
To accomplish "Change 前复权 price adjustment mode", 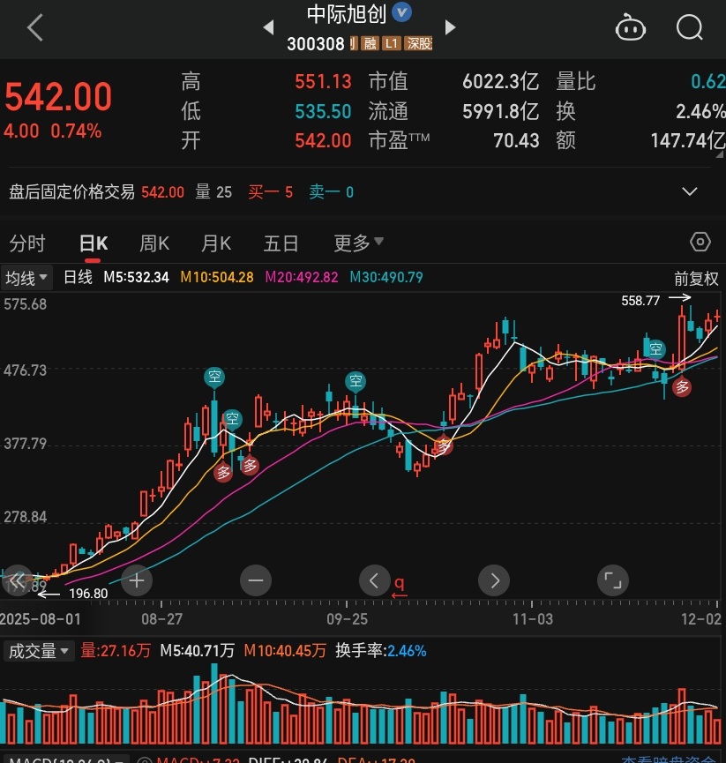I will click(x=696, y=279).
